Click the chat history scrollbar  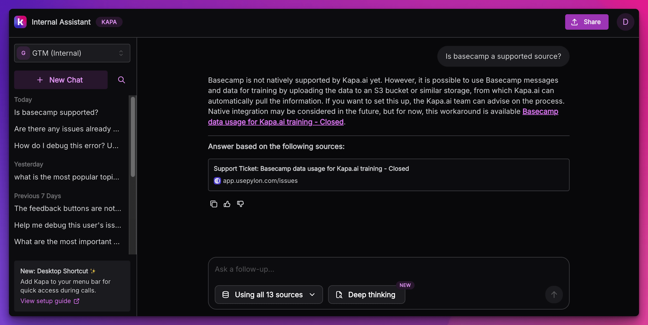click(x=133, y=137)
